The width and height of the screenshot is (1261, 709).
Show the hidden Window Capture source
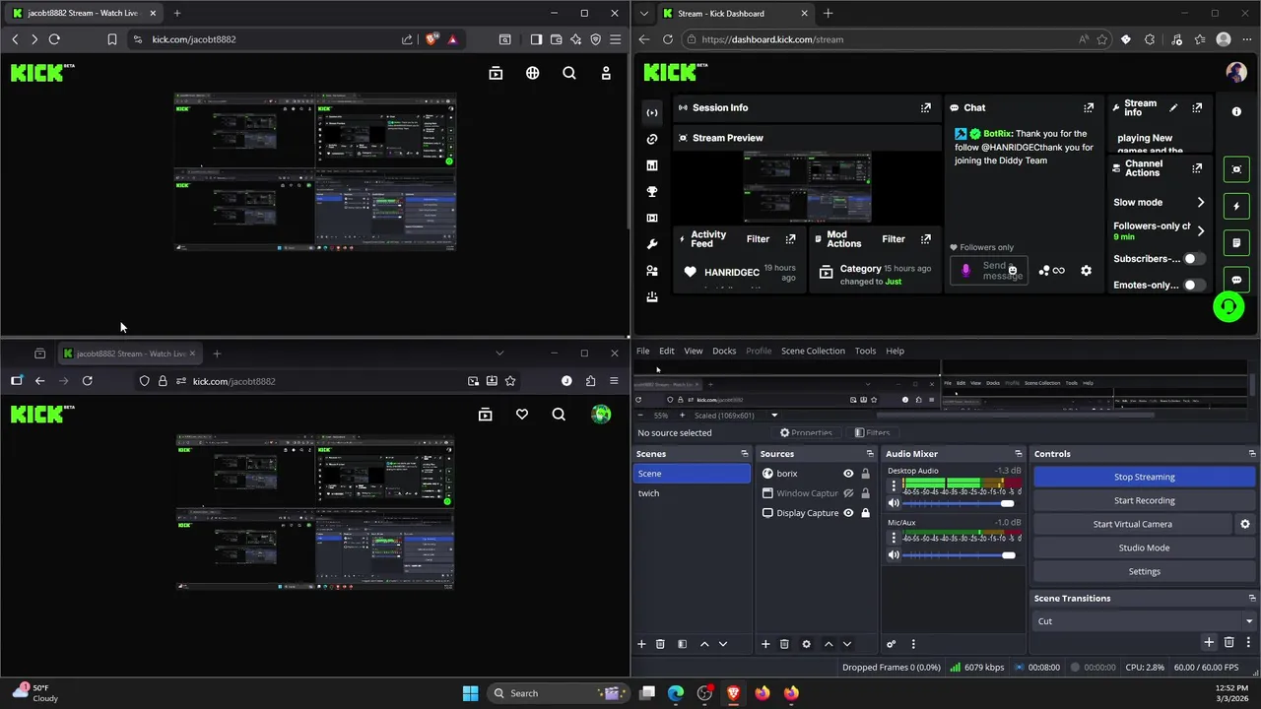pos(848,493)
